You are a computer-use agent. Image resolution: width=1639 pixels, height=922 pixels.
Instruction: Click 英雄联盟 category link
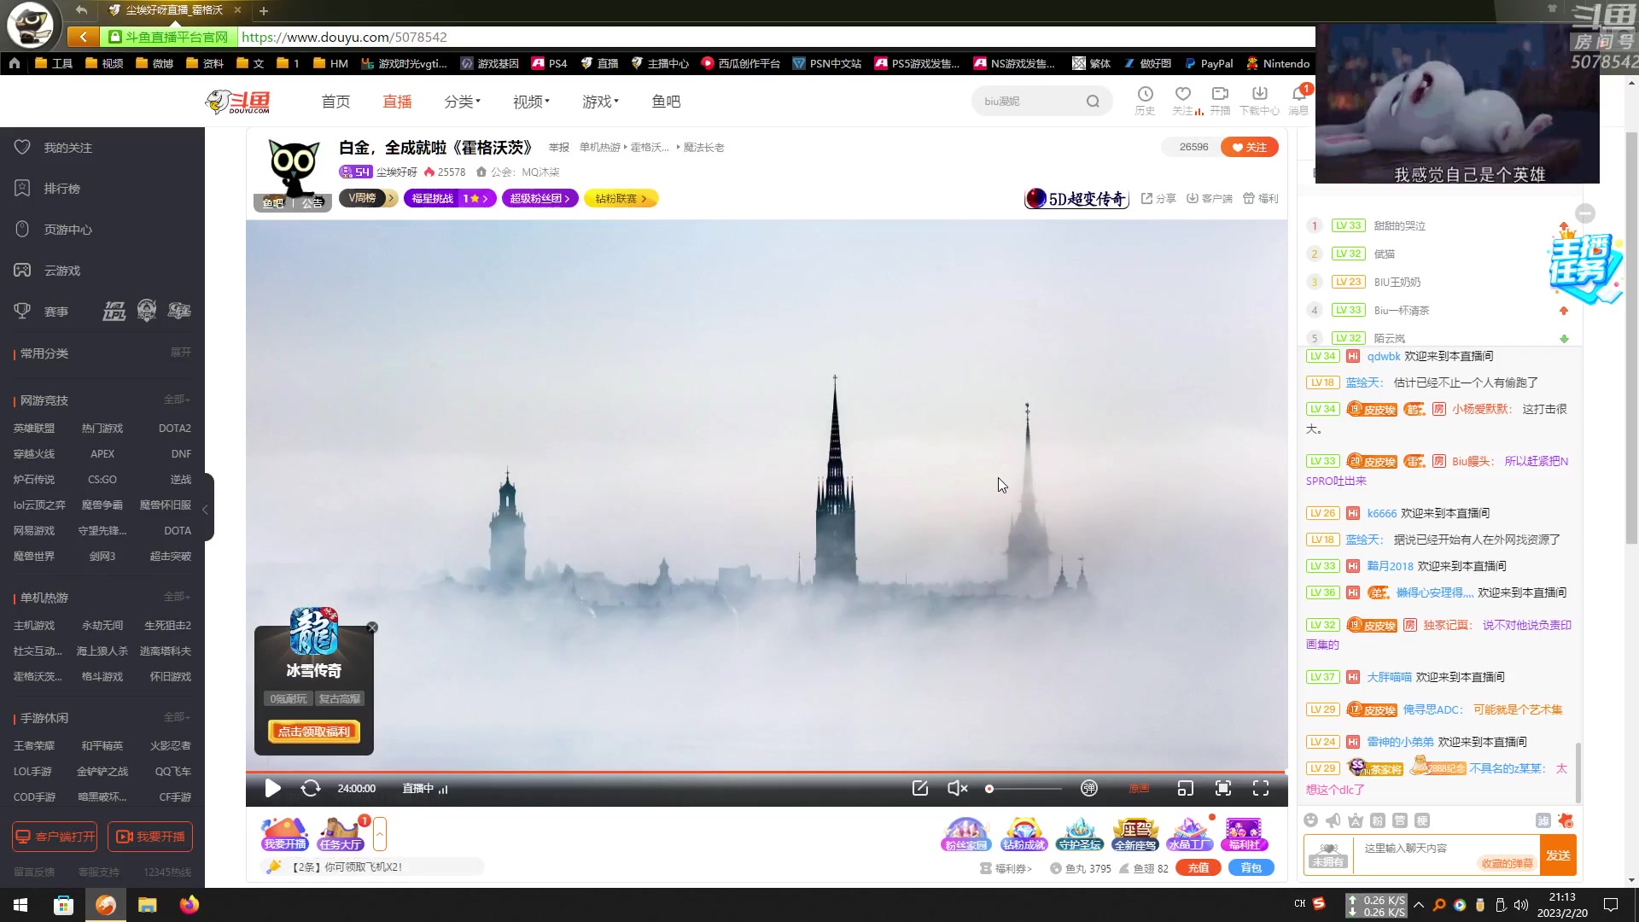coord(34,429)
